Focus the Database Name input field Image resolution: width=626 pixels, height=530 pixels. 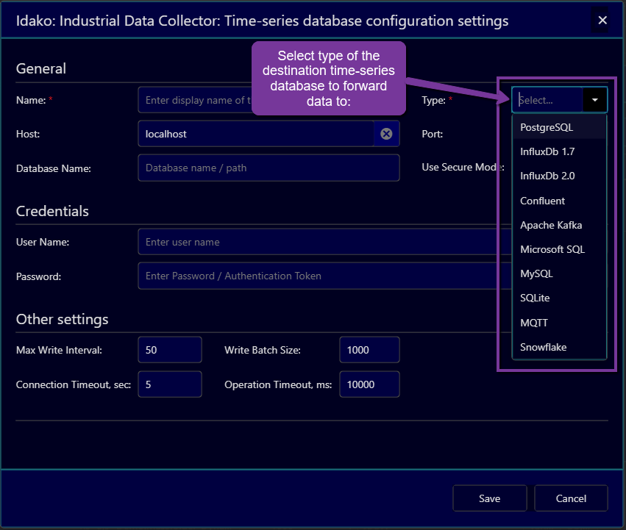[268, 168]
